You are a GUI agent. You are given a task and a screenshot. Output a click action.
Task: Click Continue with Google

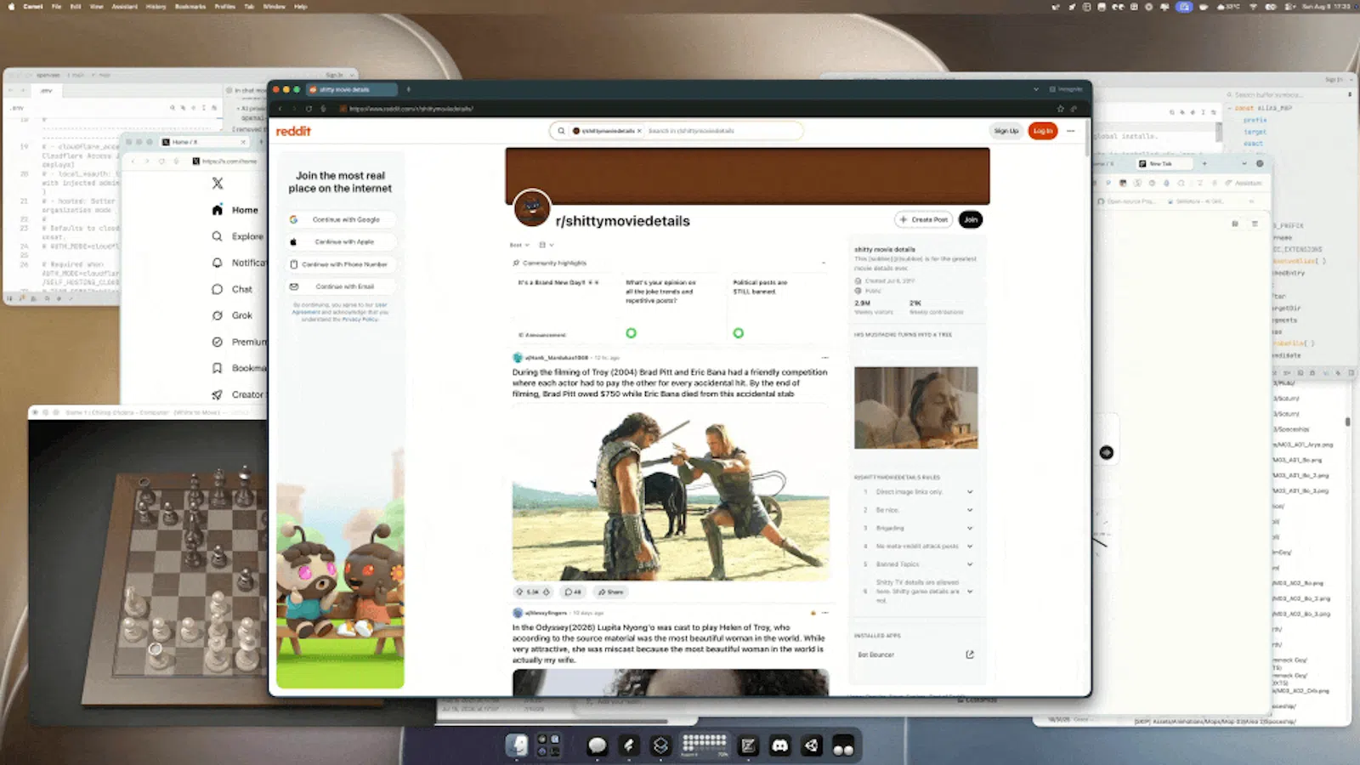tap(340, 219)
